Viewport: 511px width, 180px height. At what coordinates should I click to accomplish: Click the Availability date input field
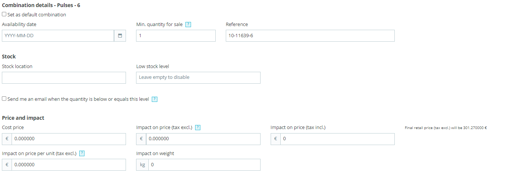58,36
